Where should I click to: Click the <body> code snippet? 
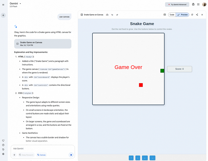pos(29,57)
